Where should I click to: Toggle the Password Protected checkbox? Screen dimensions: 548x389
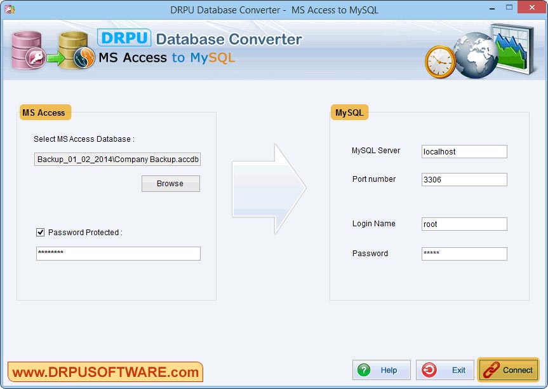(41, 232)
